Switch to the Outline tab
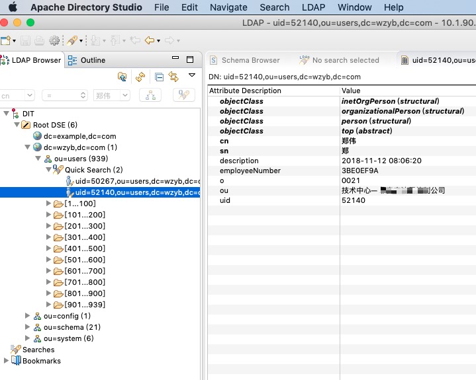This screenshot has width=476, height=380. pyautogui.click(x=87, y=60)
